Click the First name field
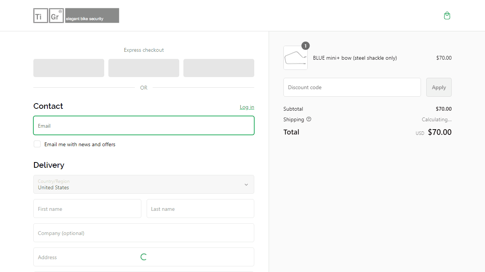The height and width of the screenshot is (272, 485). tap(87, 209)
